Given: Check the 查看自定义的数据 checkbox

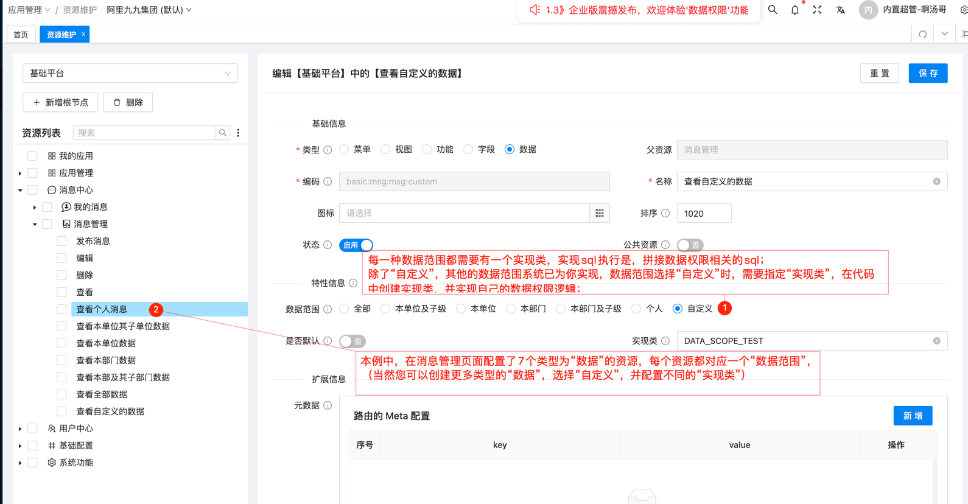Looking at the screenshot, I should (x=61, y=411).
